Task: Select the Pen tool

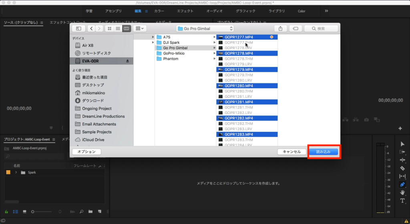Action: tap(402, 184)
